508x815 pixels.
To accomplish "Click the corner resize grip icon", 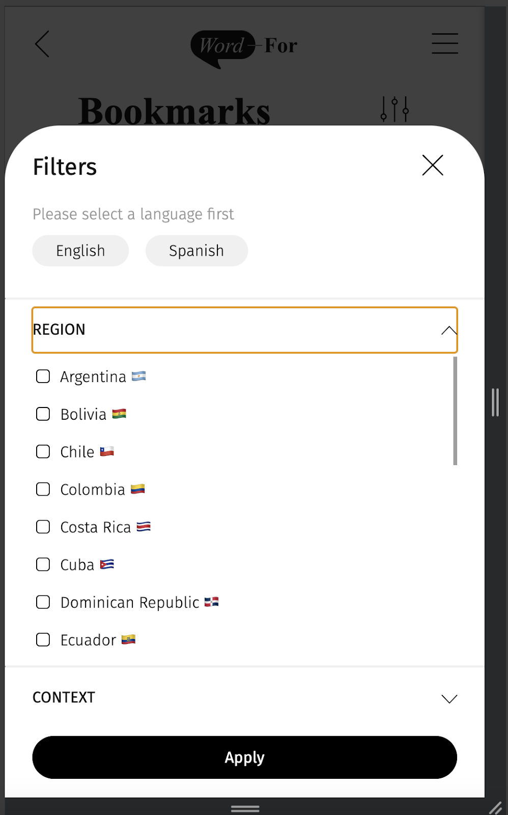I will (x=495, y=808).
